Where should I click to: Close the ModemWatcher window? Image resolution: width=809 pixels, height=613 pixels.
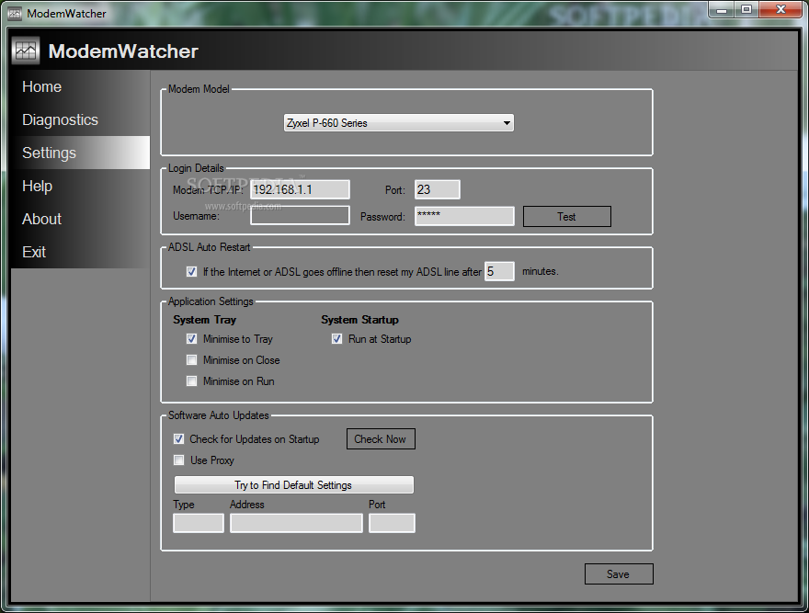(x=781, y=10)
